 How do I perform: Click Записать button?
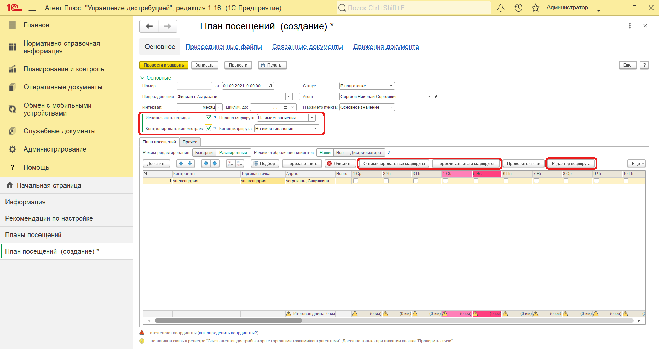pyautogui.click(x=205, y=65)
